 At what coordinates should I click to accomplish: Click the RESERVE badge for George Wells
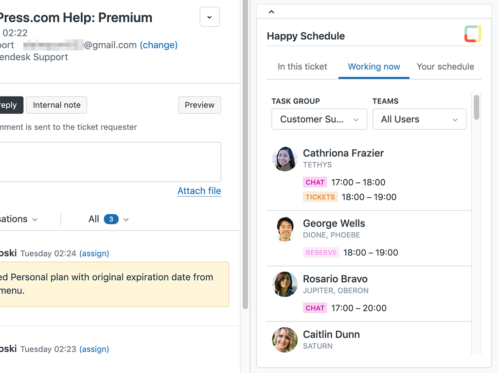[x=321, y=253]
